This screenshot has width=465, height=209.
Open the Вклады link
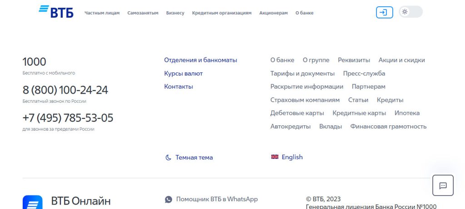point(331,126)
